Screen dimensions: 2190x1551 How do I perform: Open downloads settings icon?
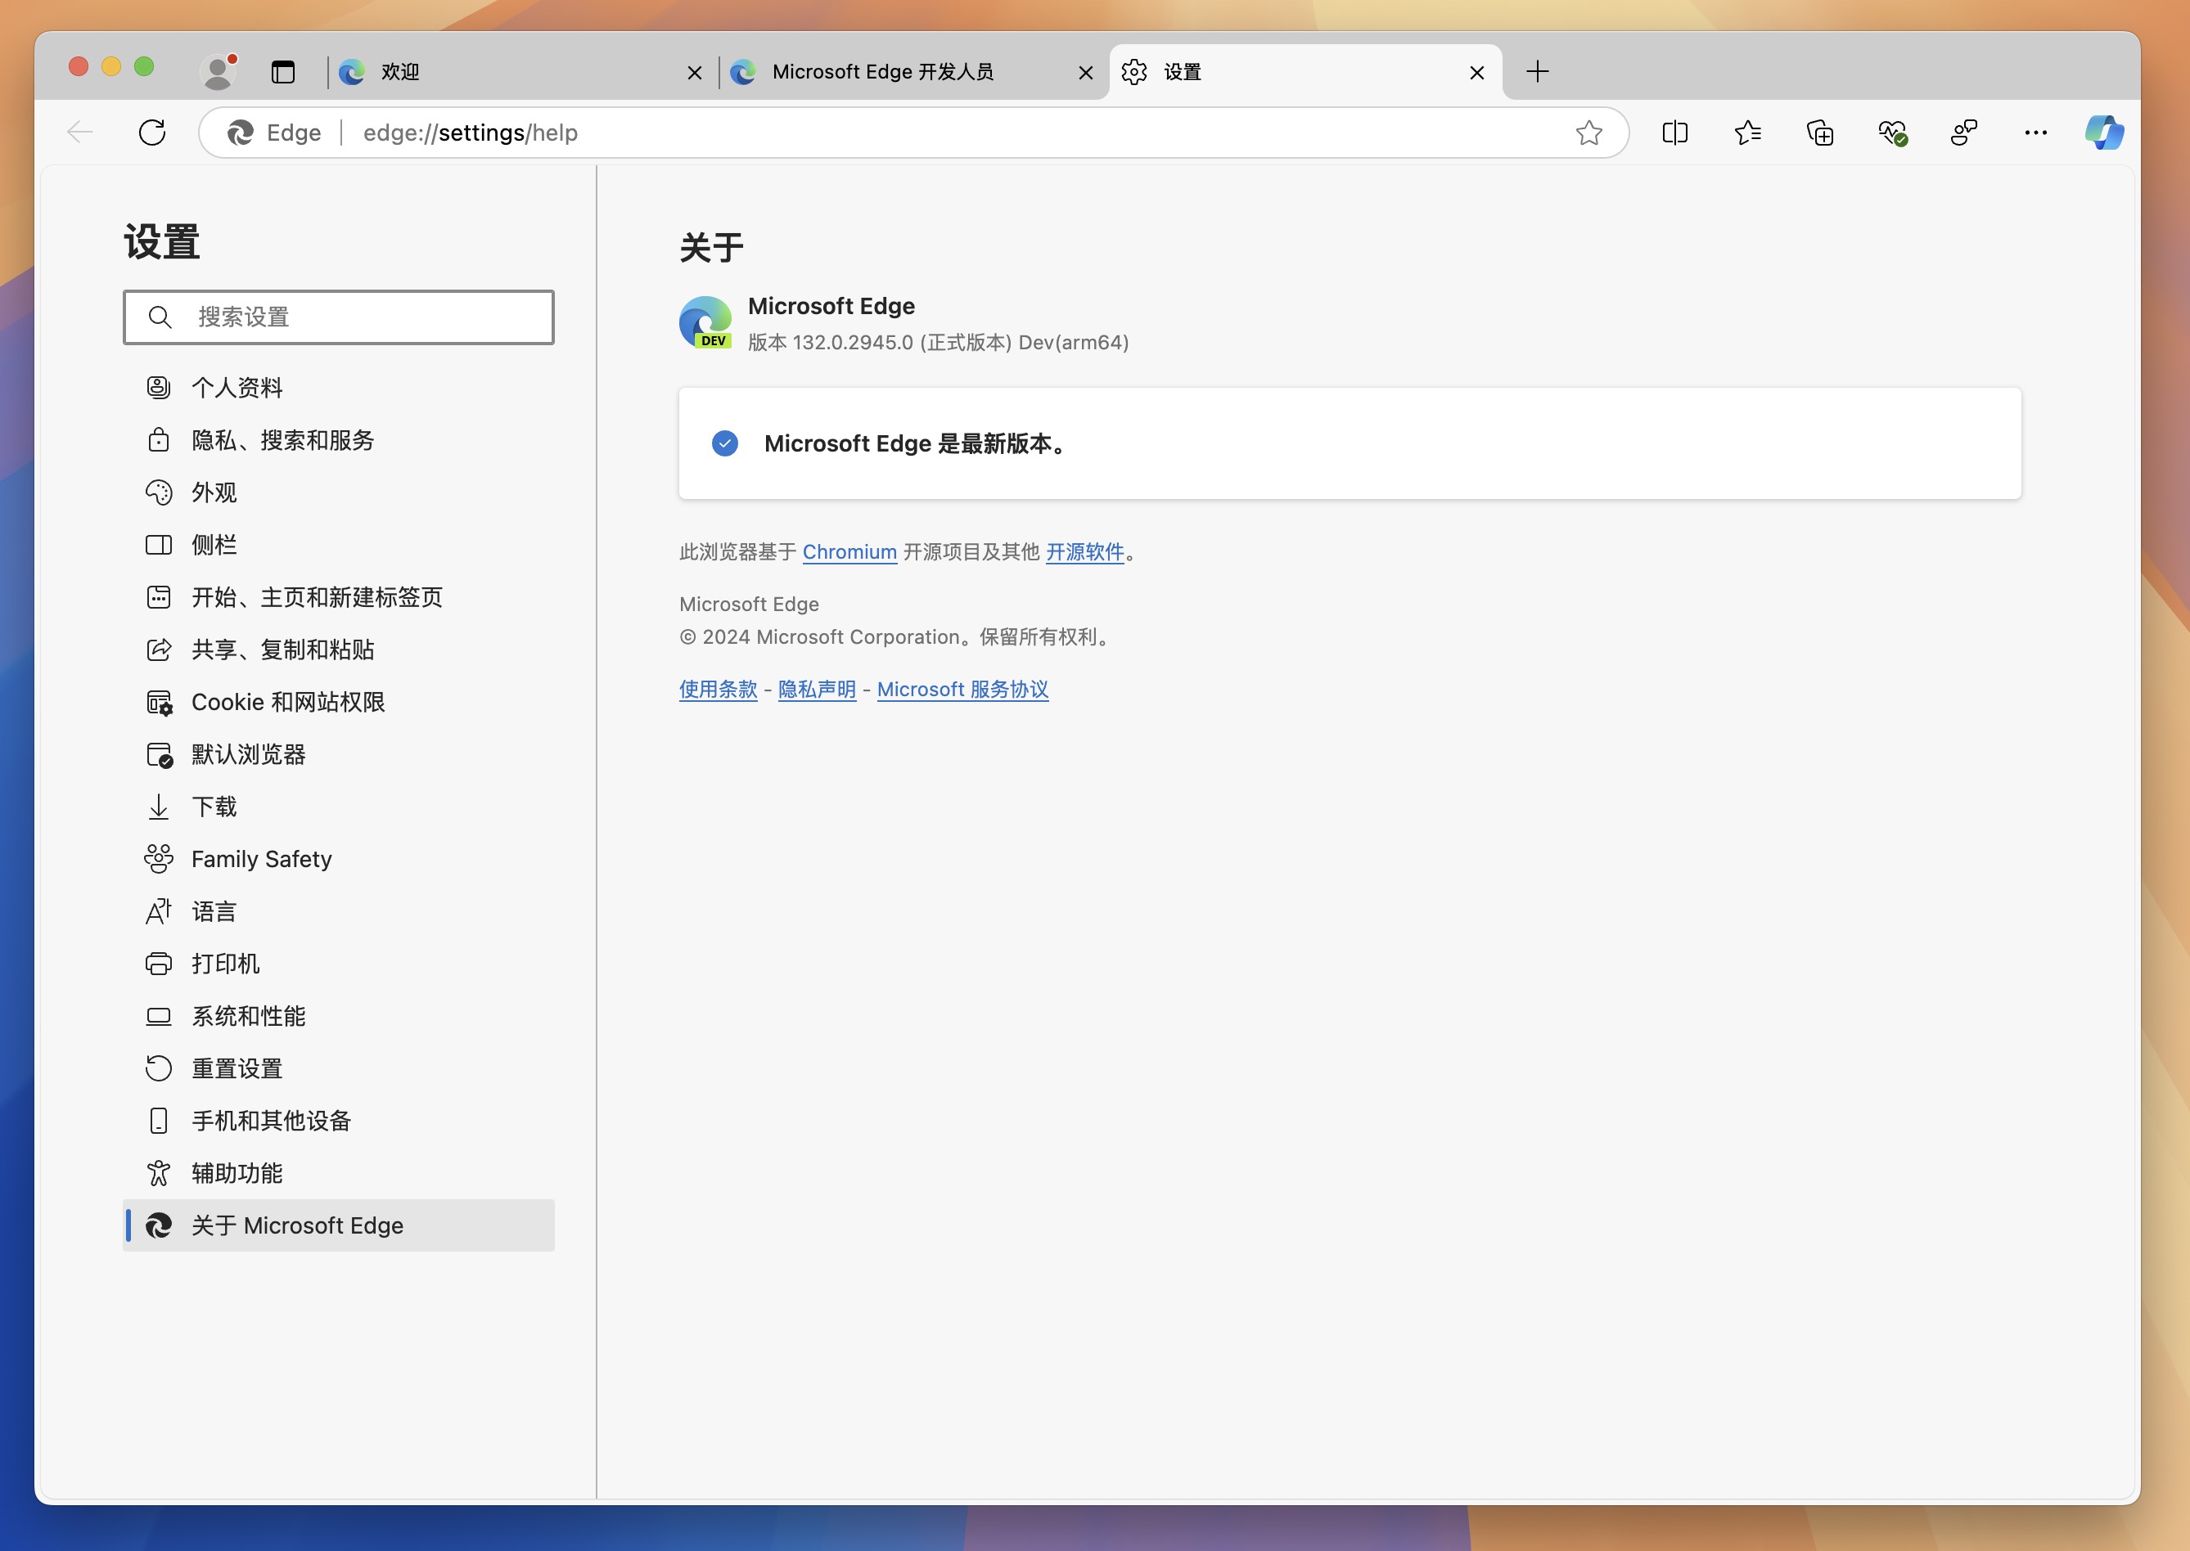[158, 807]
